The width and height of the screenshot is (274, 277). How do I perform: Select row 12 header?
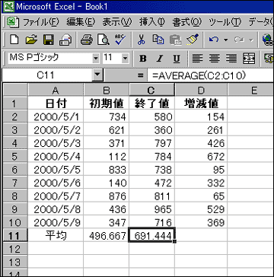tap(14, 249)
